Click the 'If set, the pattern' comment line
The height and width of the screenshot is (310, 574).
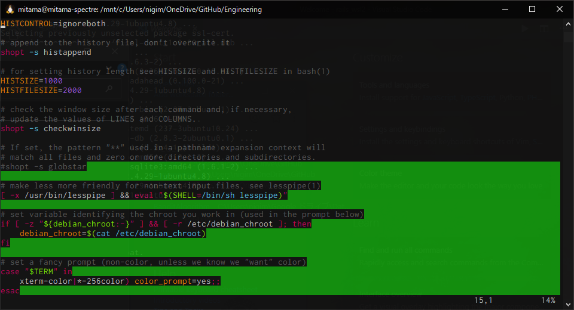coord(163,147)
